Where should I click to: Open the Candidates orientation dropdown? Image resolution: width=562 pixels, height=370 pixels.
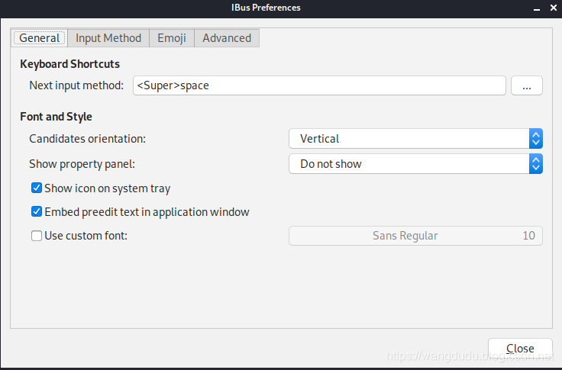click(x=415, y=139)
